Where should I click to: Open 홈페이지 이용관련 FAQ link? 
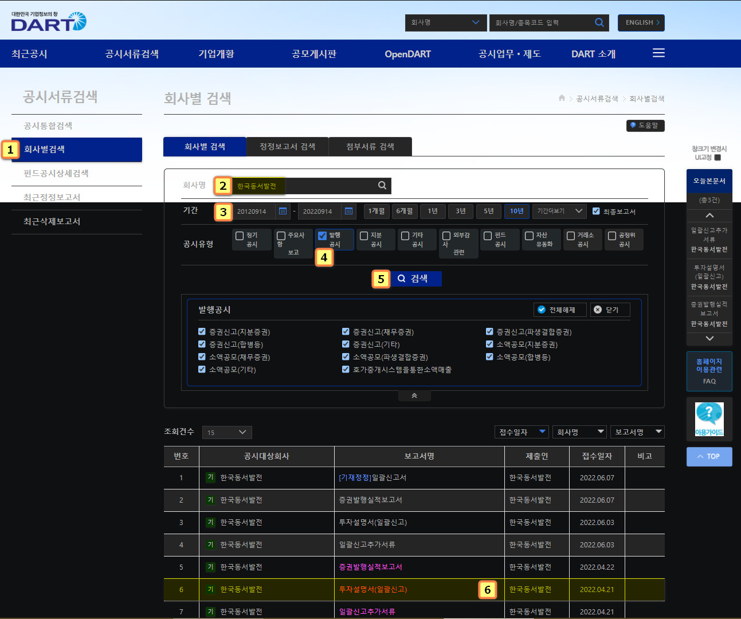tap(709, 371)
